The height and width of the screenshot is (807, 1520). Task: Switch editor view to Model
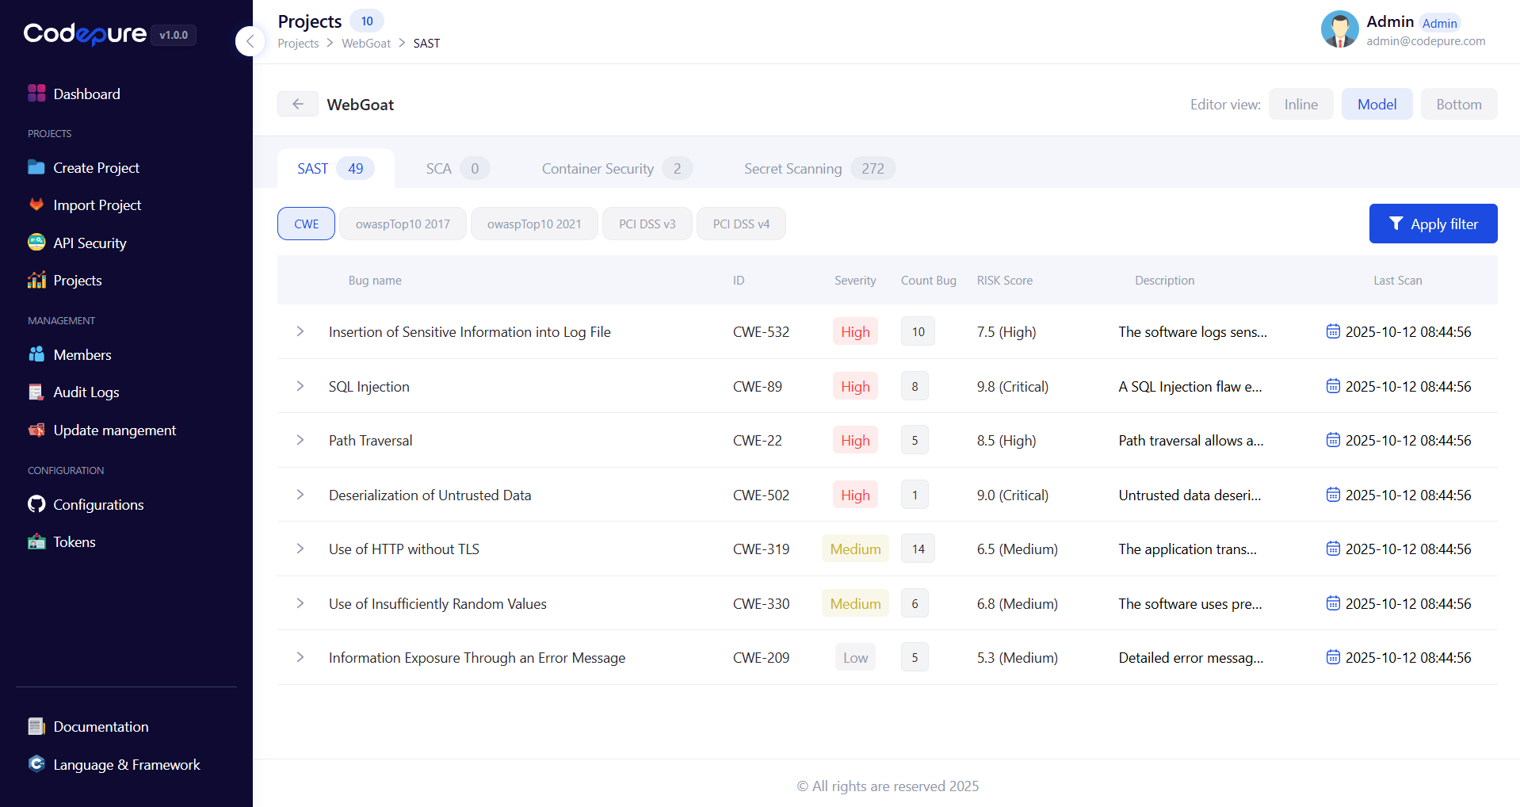(1377, 104)
